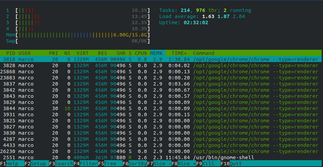Click the MEM% value 2.3
This screenshot has width=323, height=167.
(x=158, y=157)
